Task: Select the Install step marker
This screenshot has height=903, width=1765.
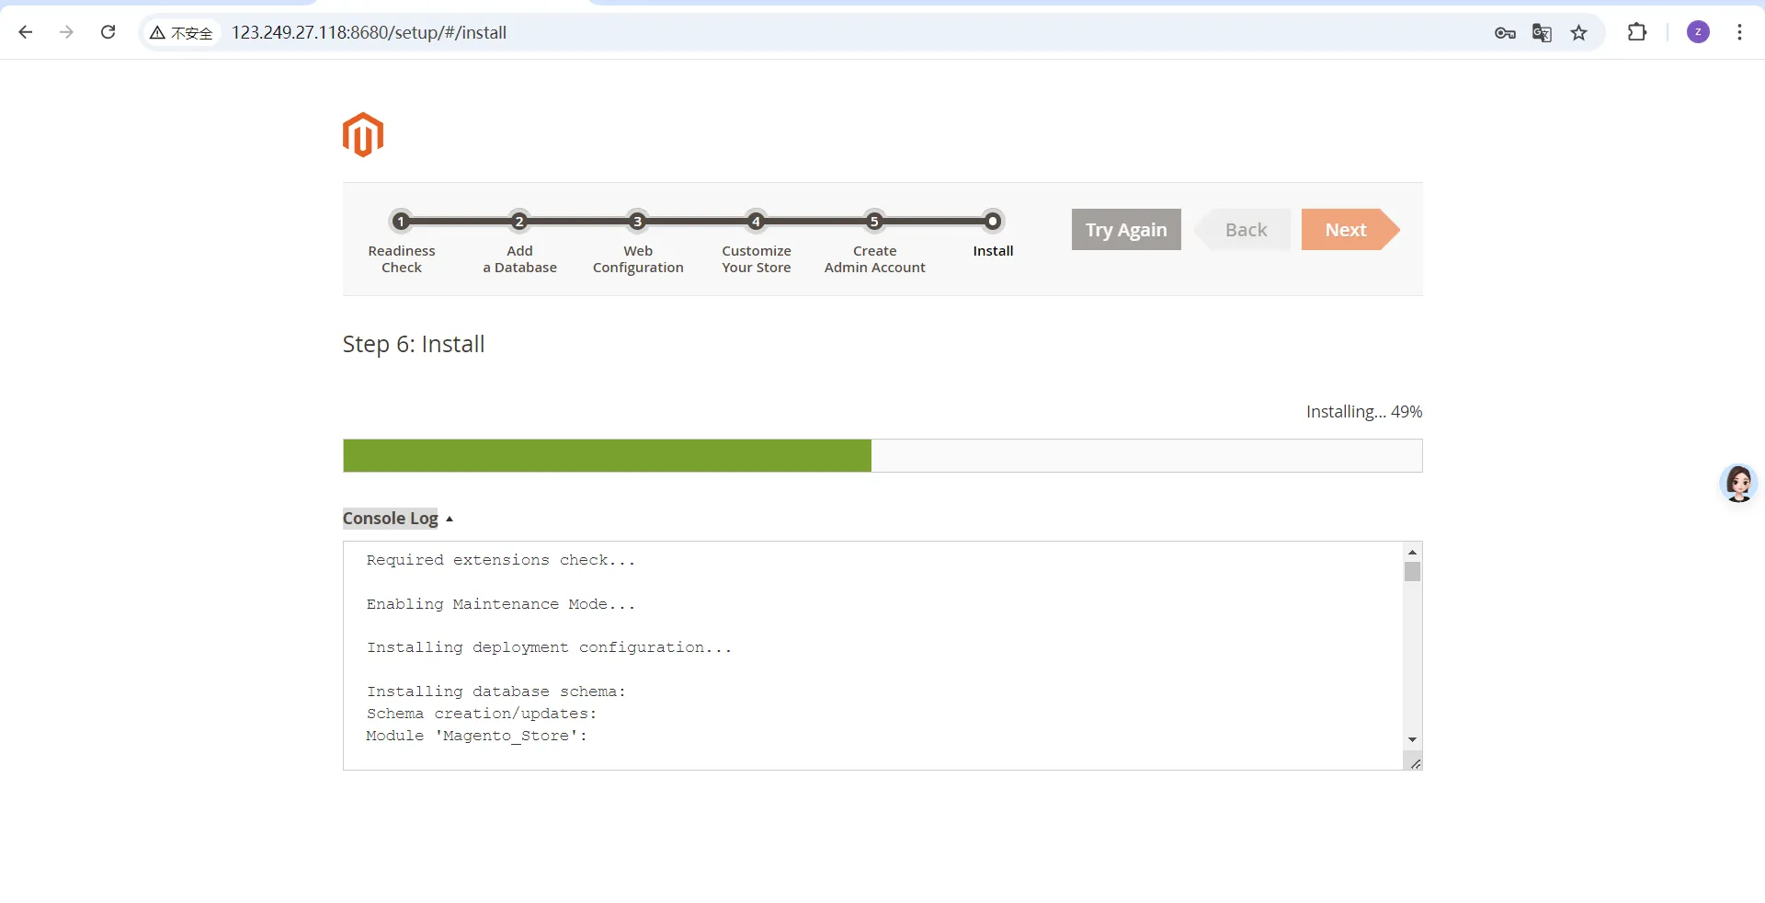Action: point(993,222)
